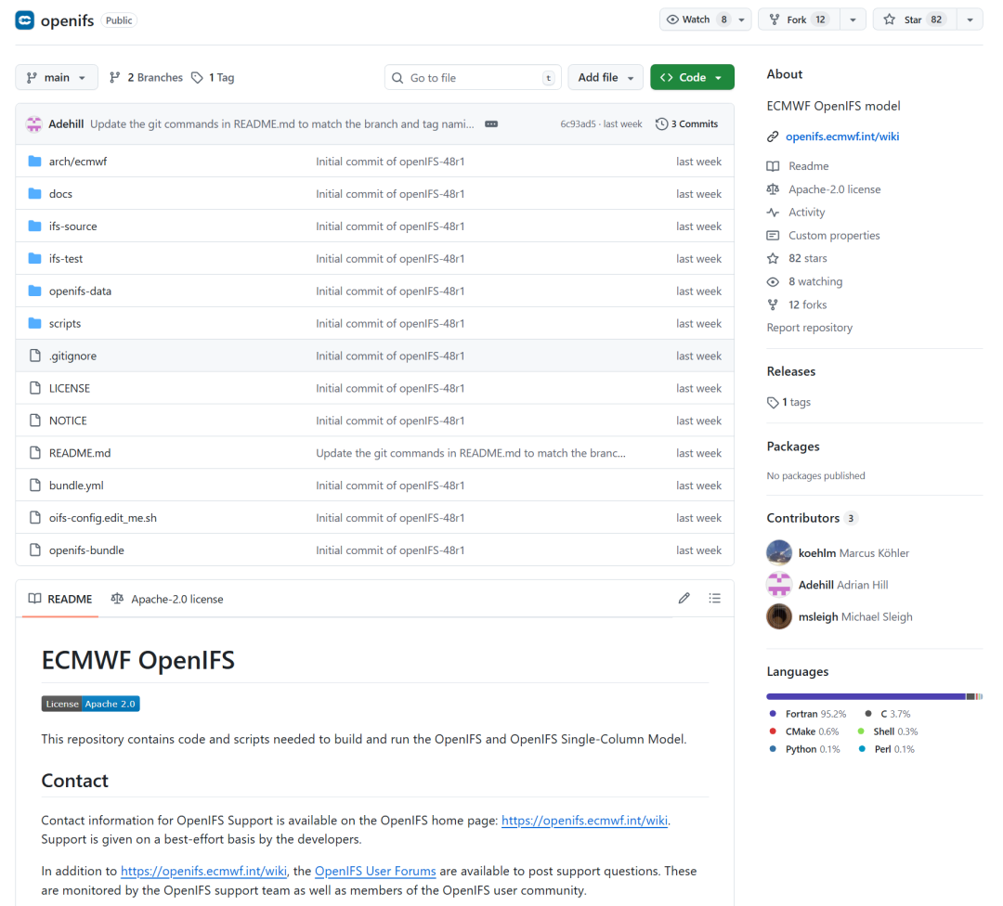Click the link icon beside openifs.ecmwf.int/wiki
Viewport: 1003px width, 906px height.
pos(773,136)
